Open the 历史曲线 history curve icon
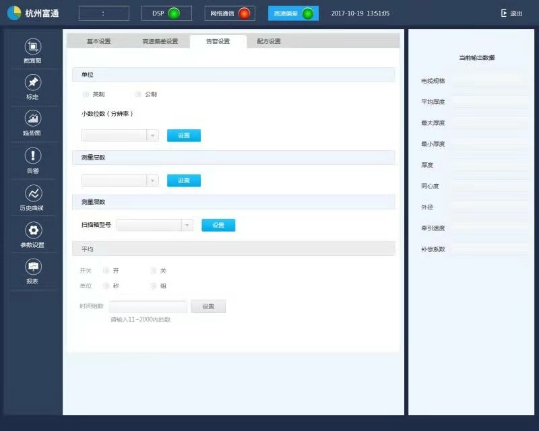Image resolution: width=539 pixels, height=431 pixels. [33, 193]
